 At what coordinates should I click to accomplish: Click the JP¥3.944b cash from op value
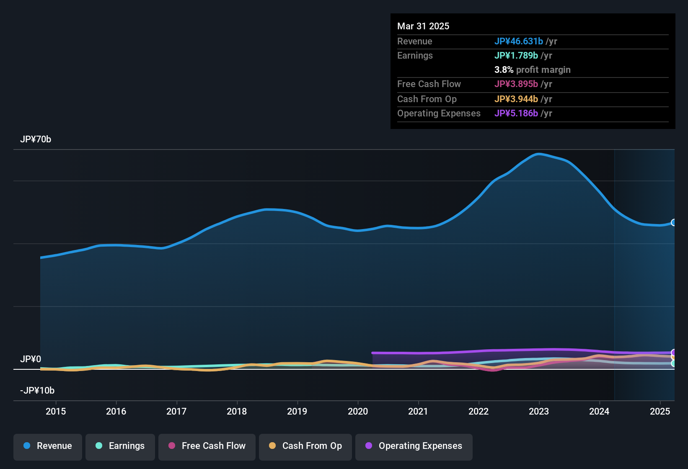pos(516,99)
